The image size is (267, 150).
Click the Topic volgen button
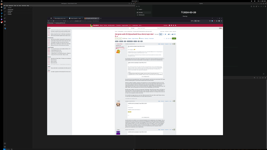(118, 38)
